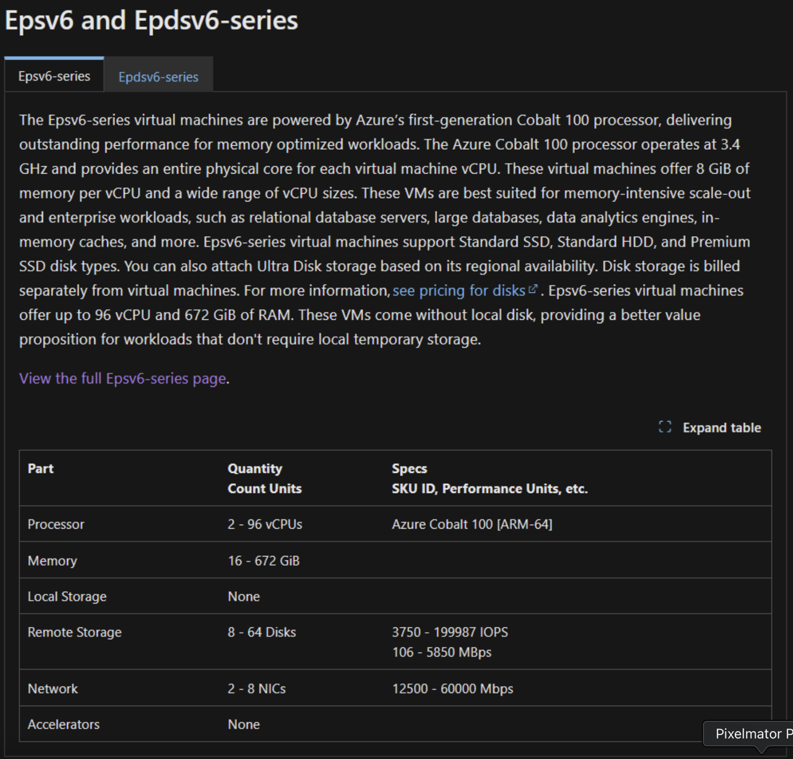
Task: Select the Epsv6-series tab
Action: (54, 76)
